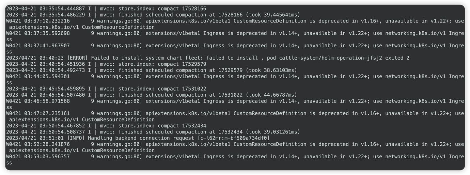Viewport: 470px width, 175px height.
Task: Click the [ERROR] tag in the log
Action: click(77, 58)
